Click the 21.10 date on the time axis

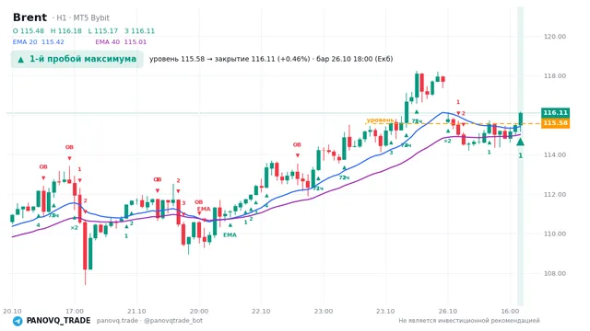pos(136,311)
